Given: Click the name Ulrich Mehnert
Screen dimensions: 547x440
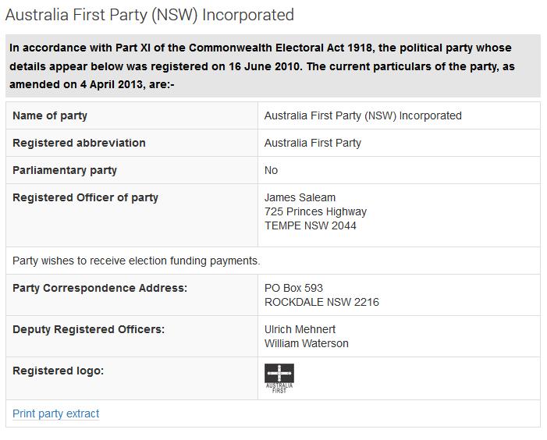Looking at the screenshot, I should [x=300, y=329].
